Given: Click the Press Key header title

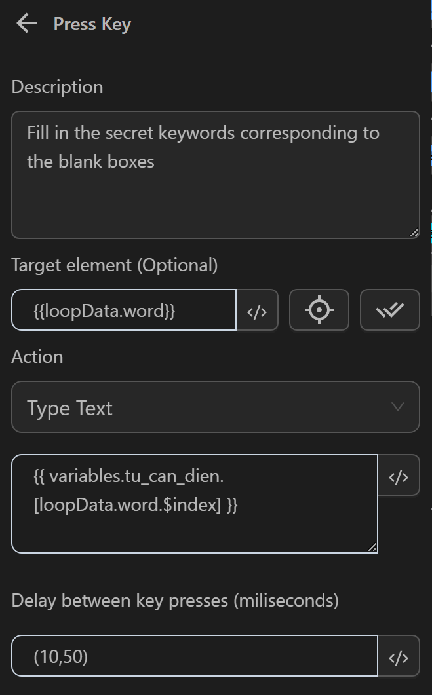Looking at the screenshot, I should [92, 24].
